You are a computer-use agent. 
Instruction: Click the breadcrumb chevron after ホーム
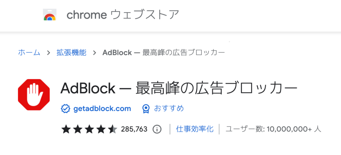click(x=49, y=53)
